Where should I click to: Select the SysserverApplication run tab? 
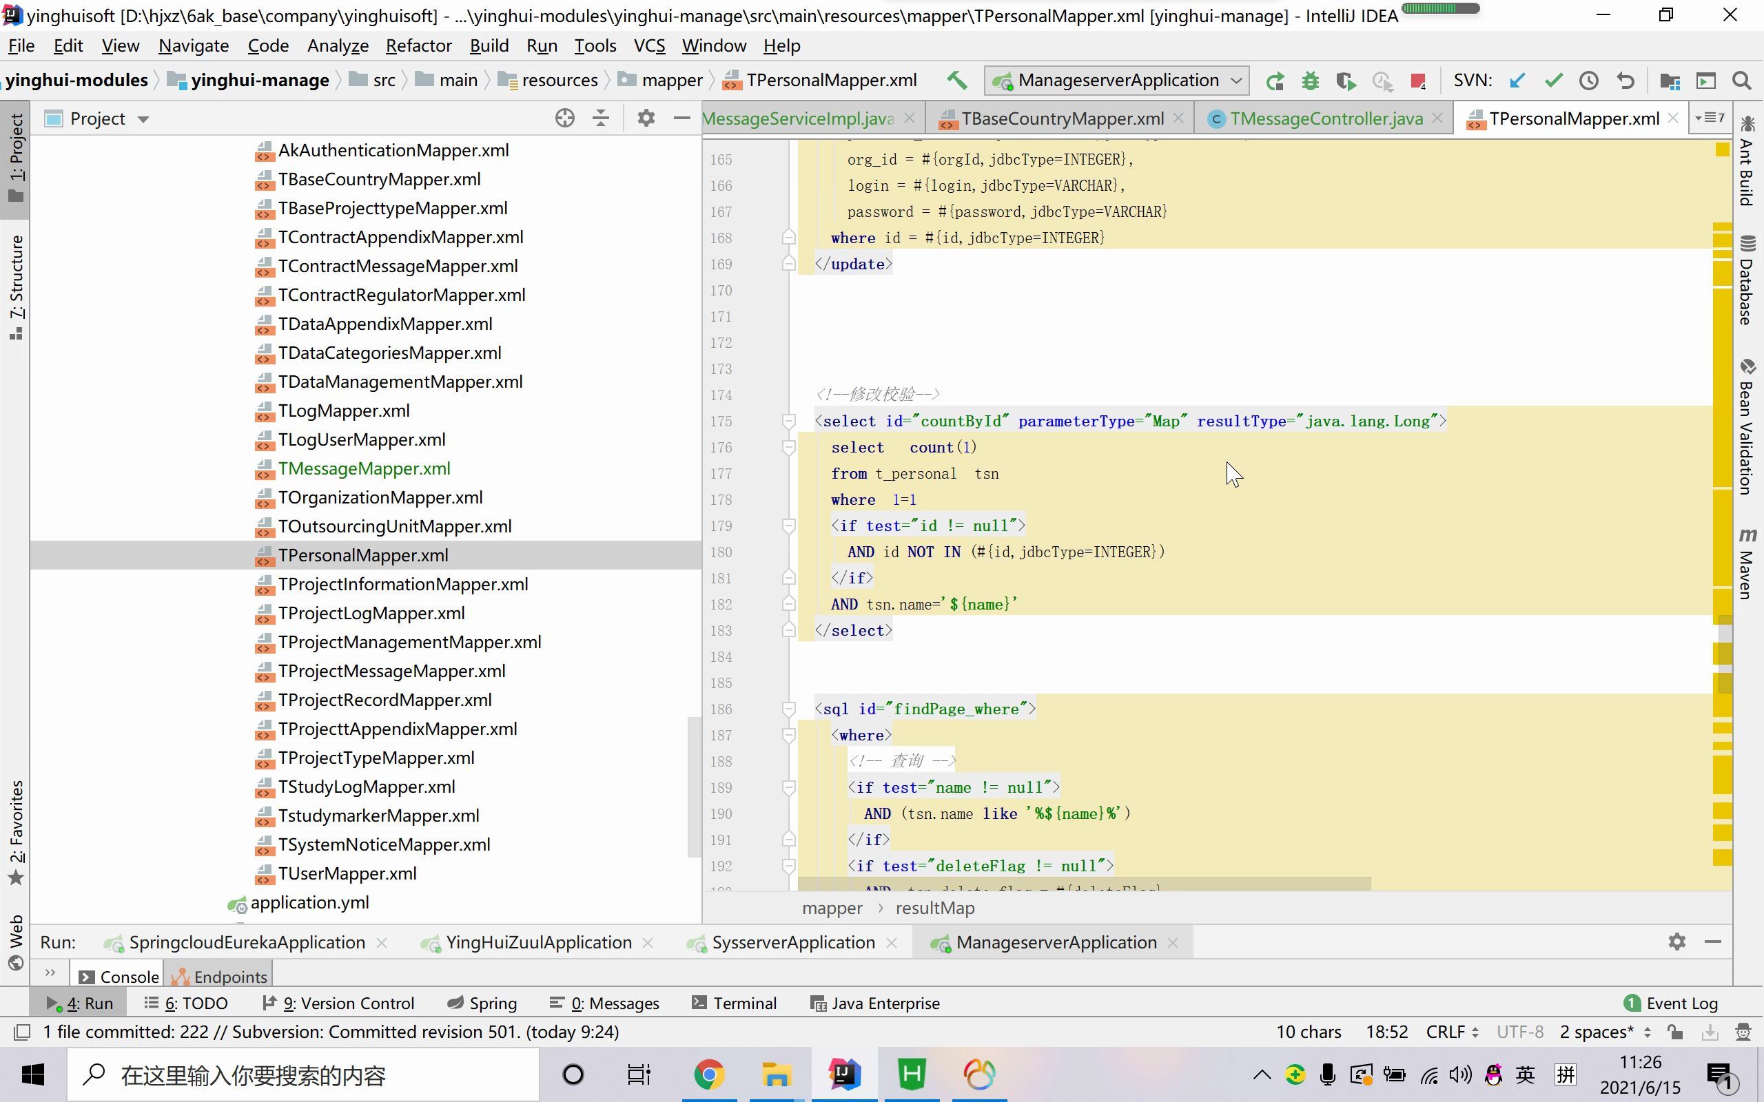(x=792, y=942)
